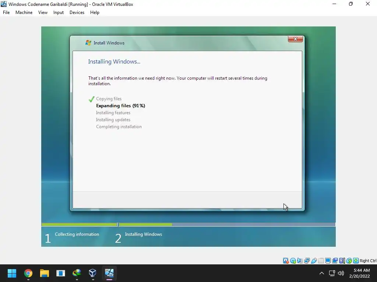
Task: Click the optical disk indicator icon
Action: click(x=293, y=261)
